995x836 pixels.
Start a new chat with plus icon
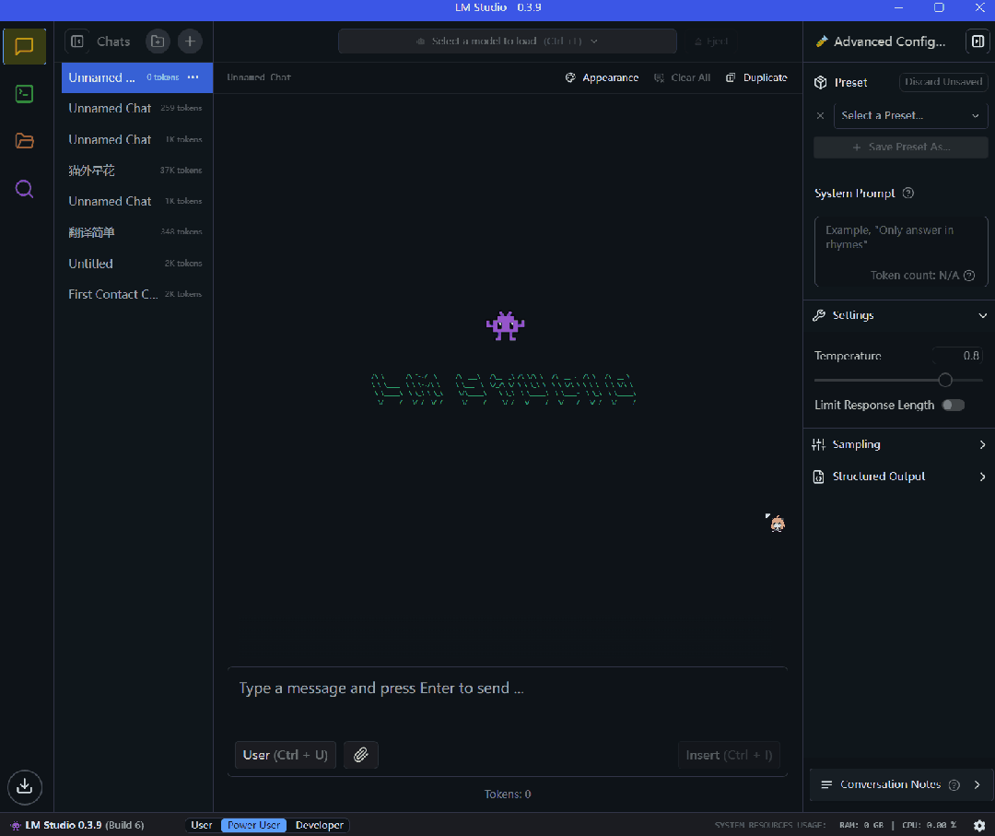click(x=189, y=41)
